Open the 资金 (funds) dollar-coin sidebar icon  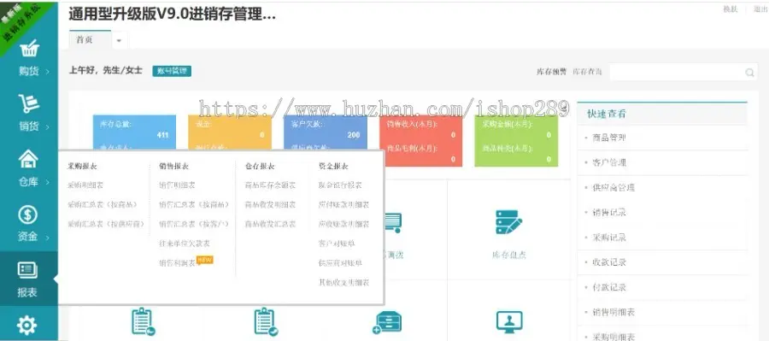[28, 215]
